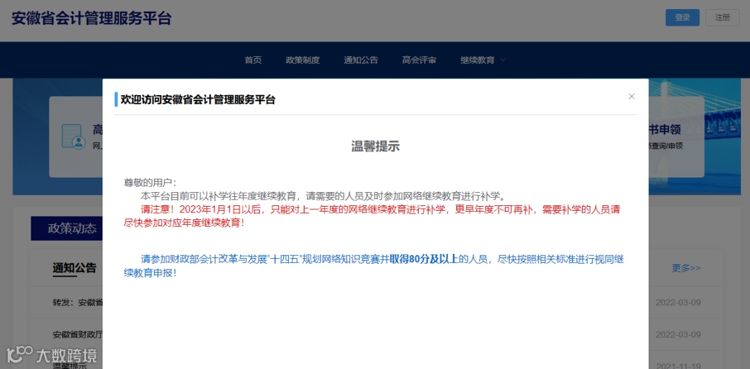This screenshot has width=750, height=369.
Task: Open the 安徽省财政厅 notice row
Action: pos(78,334)
